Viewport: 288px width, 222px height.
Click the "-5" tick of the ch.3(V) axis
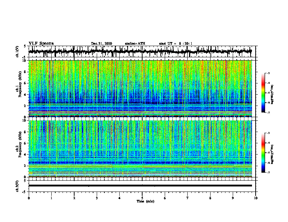(x=24, y=192)
